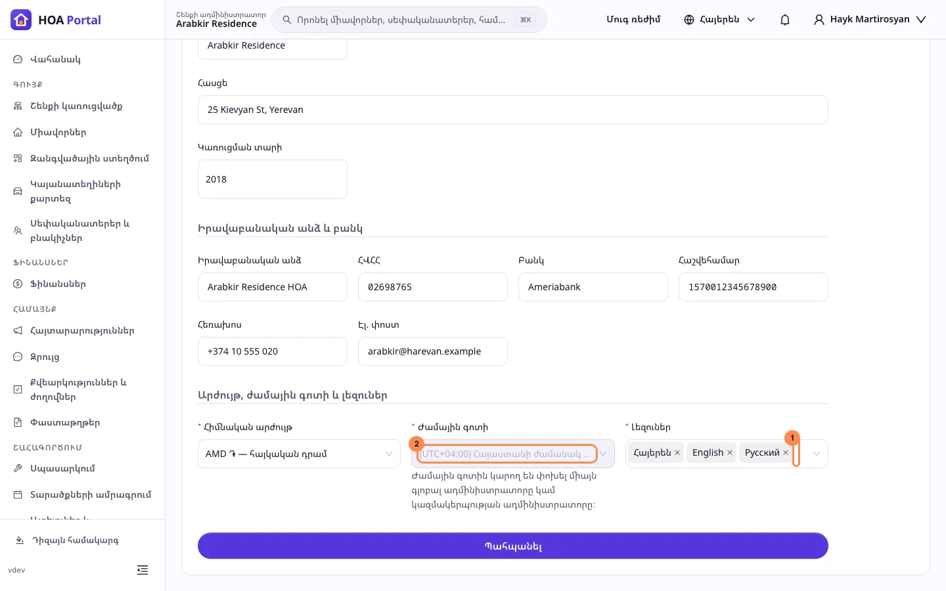
Task: Open Վահանակ dashboard in sidebar
Action: click(82, 59)
